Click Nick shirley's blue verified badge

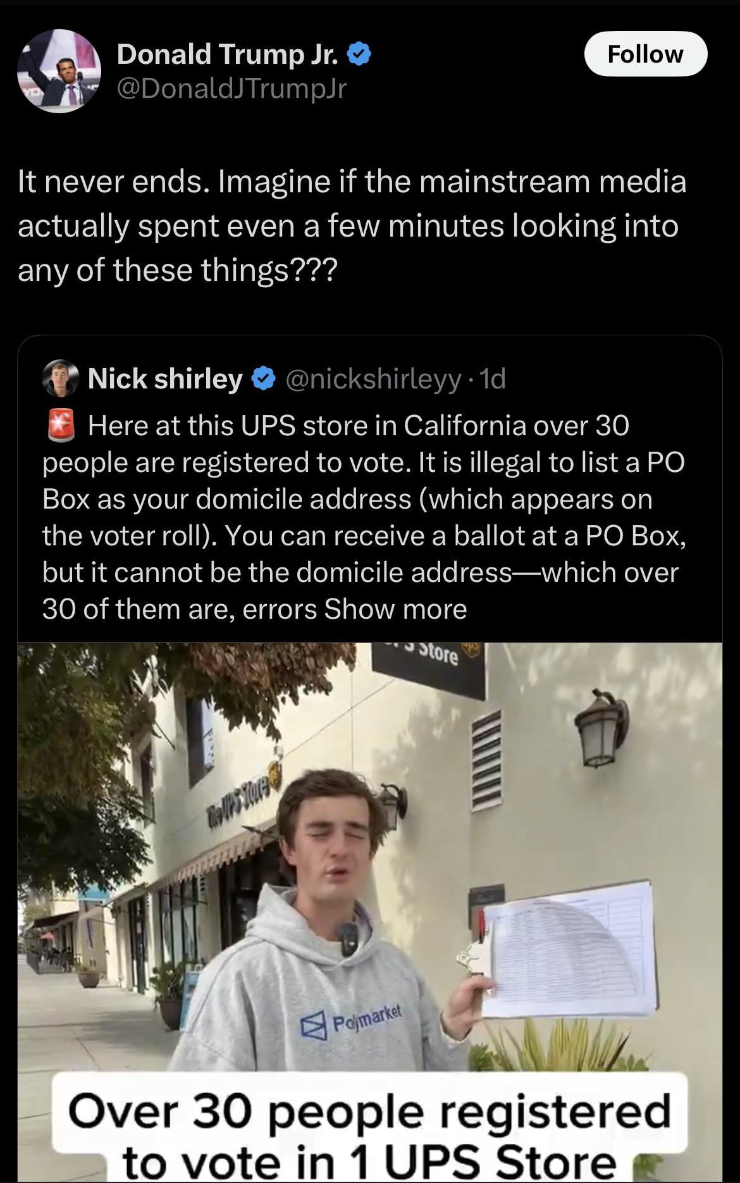264,378
